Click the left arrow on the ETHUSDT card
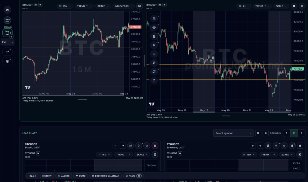Viewport: 308px width, 182px height. click(253, 146)
